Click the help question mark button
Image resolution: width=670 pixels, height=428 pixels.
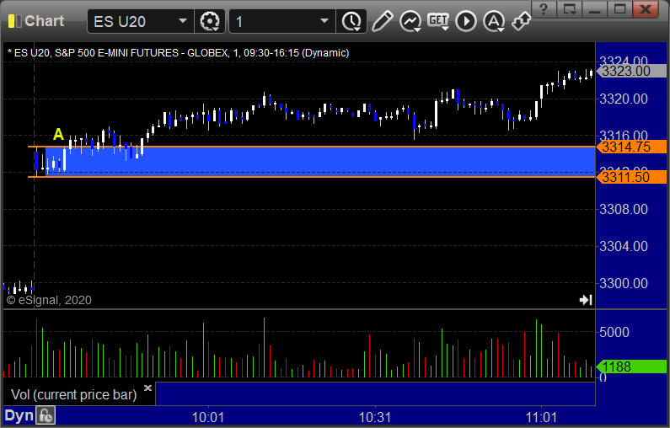click(x=544, y=9)
